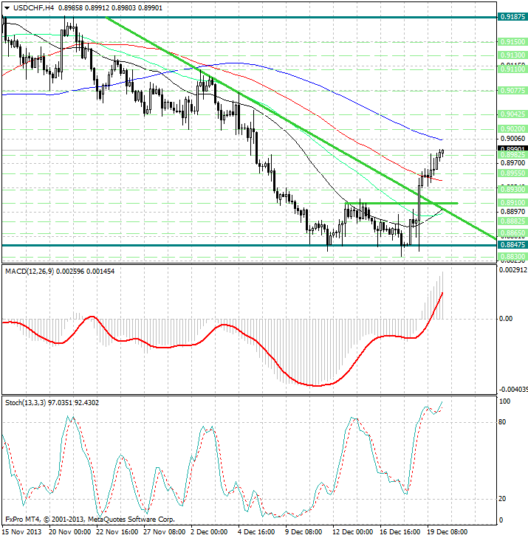
Task: Click the small triangle icon before USDCHF,H4
Action: pos(4,7)
